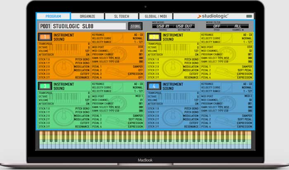
Task: Open the GLOBAL / MIDI tab
Action: click(x=156, y=16)
